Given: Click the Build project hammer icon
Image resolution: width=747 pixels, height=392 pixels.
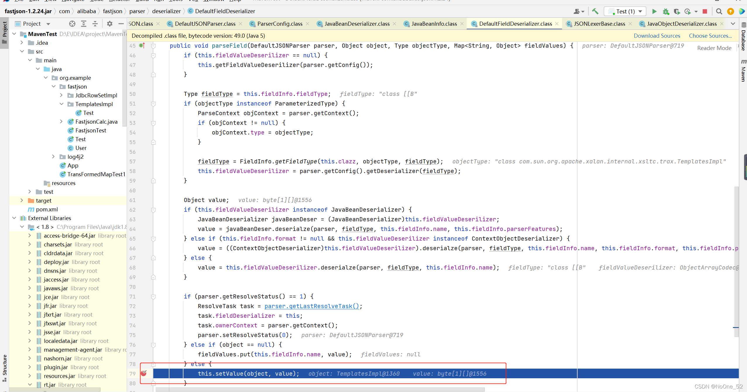Looking at the screenshot, I should (x=595, y=11).
